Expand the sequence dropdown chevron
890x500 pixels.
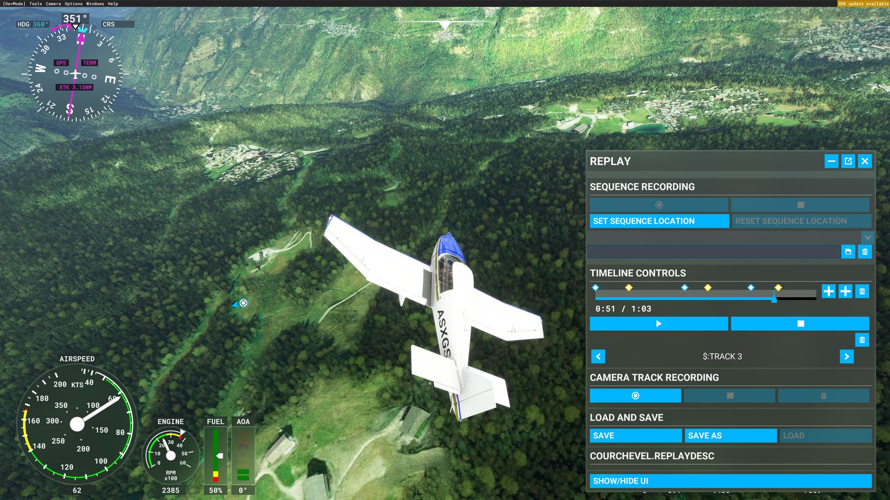[x=867, y=237]
